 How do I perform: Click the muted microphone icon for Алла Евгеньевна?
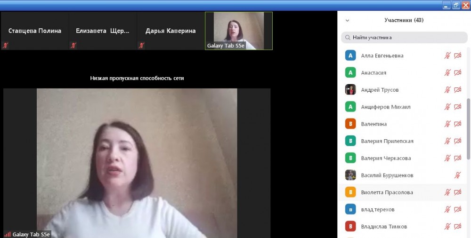(447, 56)
